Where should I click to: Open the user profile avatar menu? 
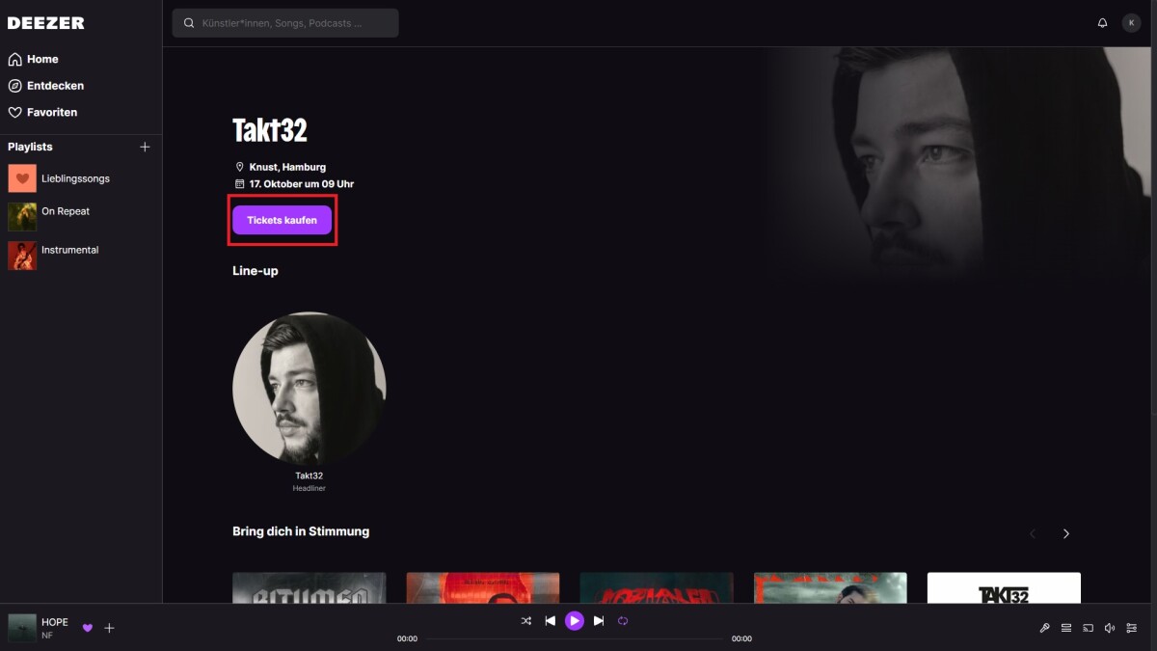pos(1131,23)
